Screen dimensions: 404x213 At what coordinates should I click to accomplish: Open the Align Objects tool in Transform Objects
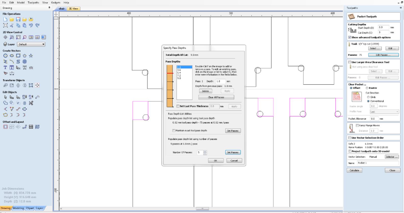[x=37, y=85]
